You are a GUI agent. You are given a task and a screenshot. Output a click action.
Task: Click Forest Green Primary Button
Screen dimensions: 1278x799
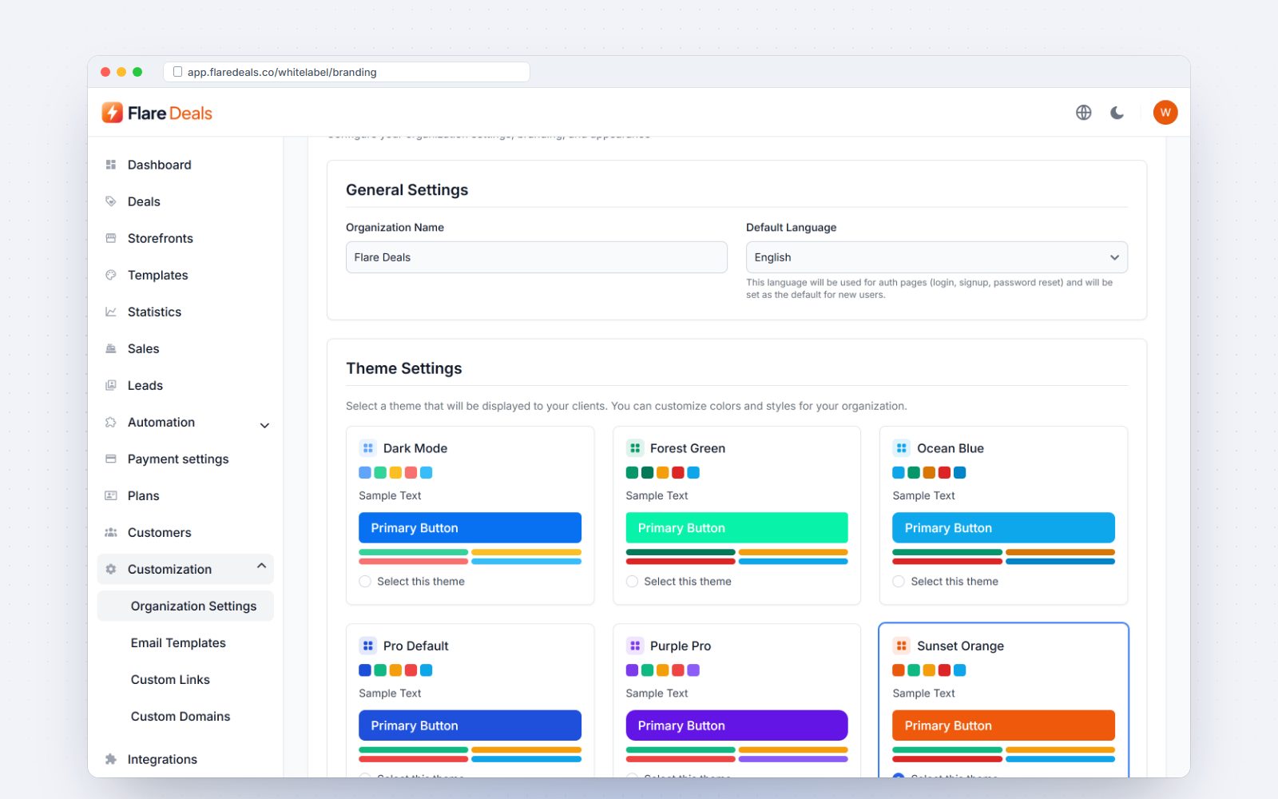pos(736,528)
